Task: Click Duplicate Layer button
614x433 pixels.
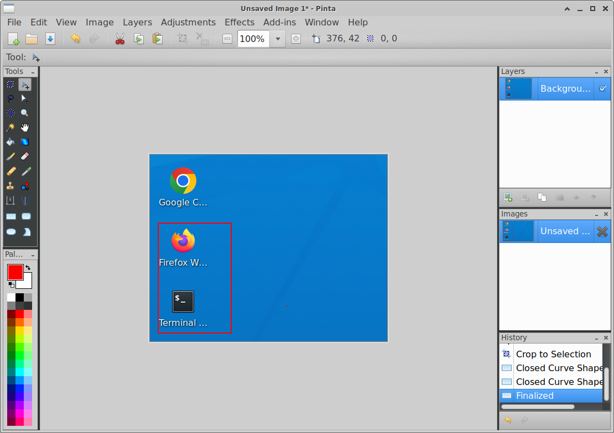Action: pyautogui.click(x=542, y=197)
